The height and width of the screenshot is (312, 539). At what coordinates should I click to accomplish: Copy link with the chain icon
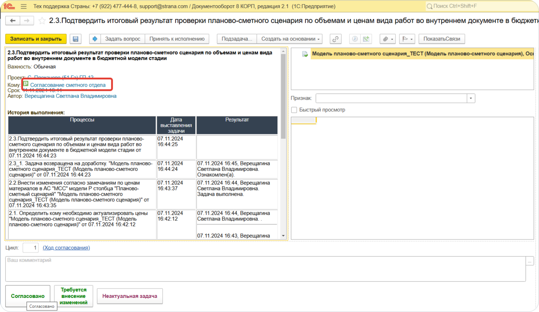tap(335, 39)
